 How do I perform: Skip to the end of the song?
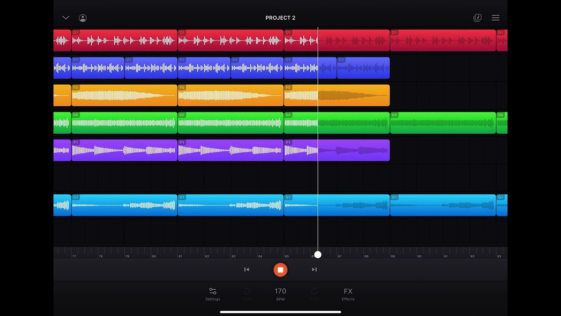point(314,269)
